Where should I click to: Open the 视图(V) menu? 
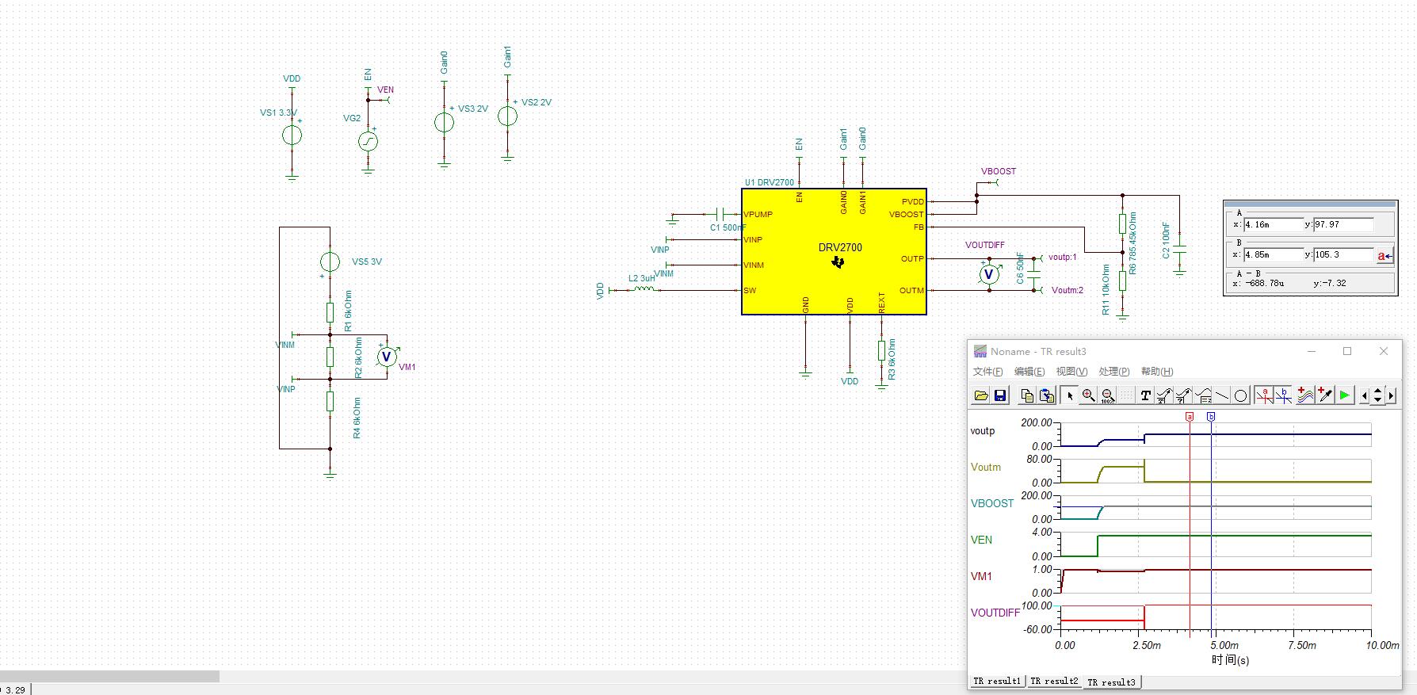pos(1071,372)
